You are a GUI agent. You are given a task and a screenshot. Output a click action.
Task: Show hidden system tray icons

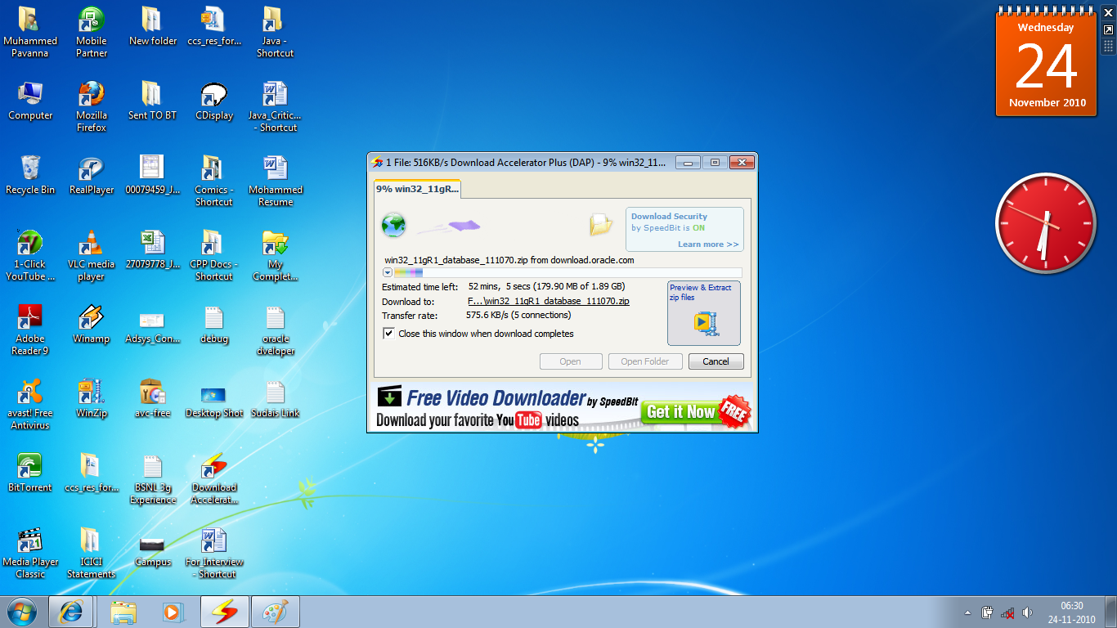(967, 612)
